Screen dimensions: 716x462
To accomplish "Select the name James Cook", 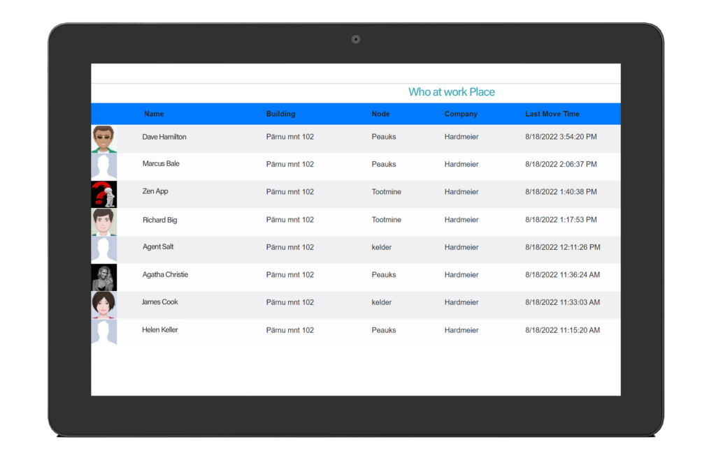I will pos(160,302).
